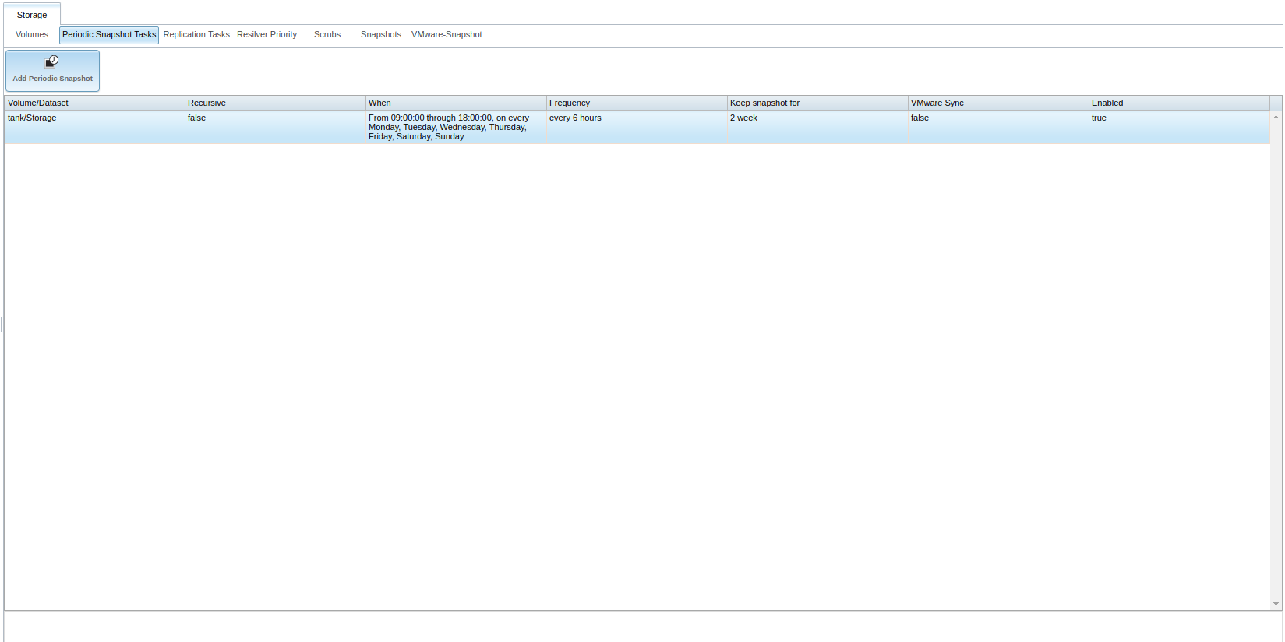Image resolution: width=1285 pixels, height=642 pixels.
Task: Open the Volumes tab
Action: point(32,34)
